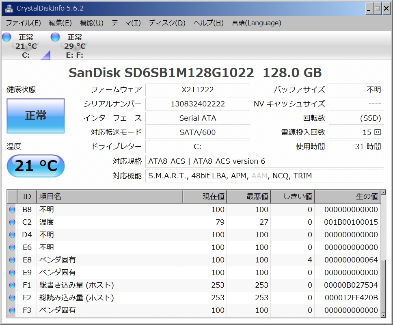Open the ファイル(F) menu
The width and height of the screenshot is (393, 325).
[23, 23]
